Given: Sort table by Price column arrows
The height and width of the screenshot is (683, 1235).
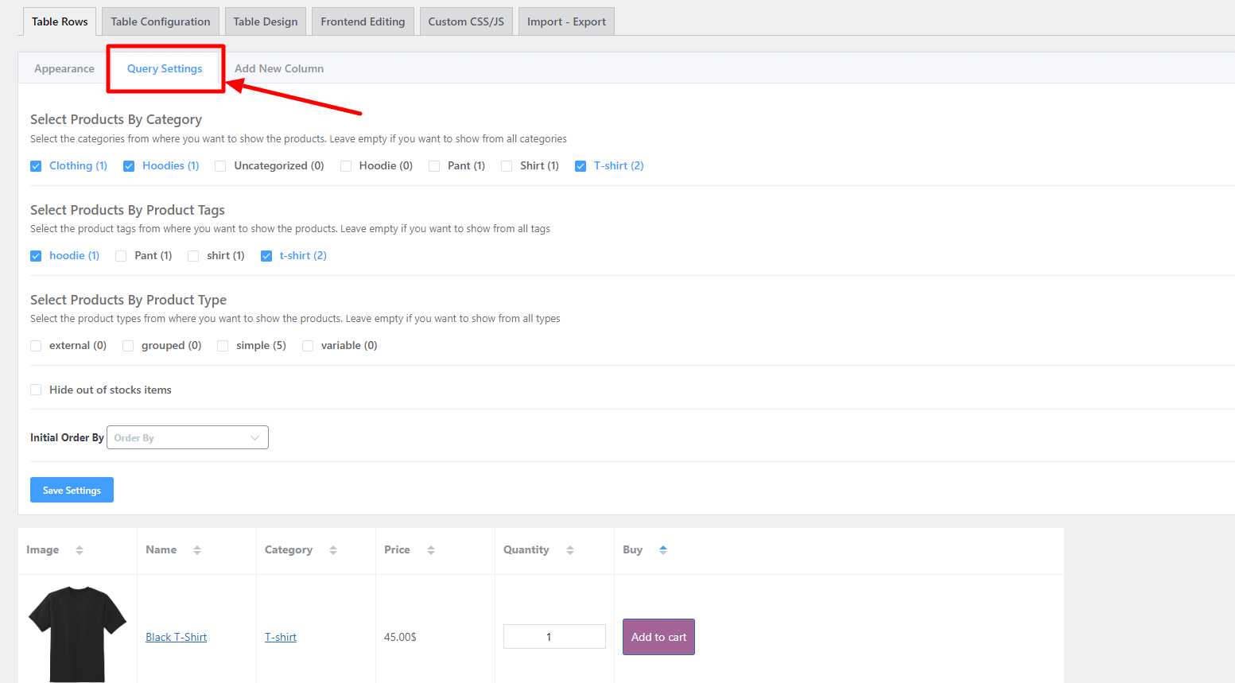Looking at the screenshot, I should (x=431, y=550).
